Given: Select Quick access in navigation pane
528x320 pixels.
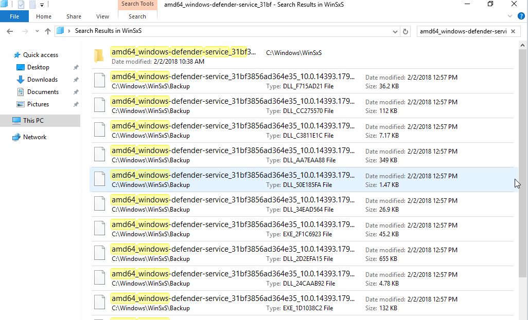Looking at the screenshot, I should pyautogui.click(x=41, y=55).
